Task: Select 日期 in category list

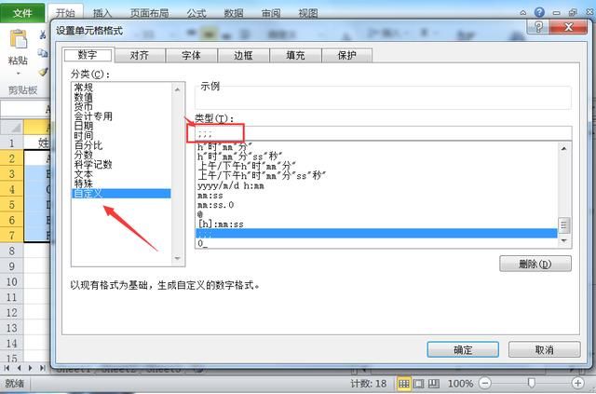Action: click(x=122, y=126)
